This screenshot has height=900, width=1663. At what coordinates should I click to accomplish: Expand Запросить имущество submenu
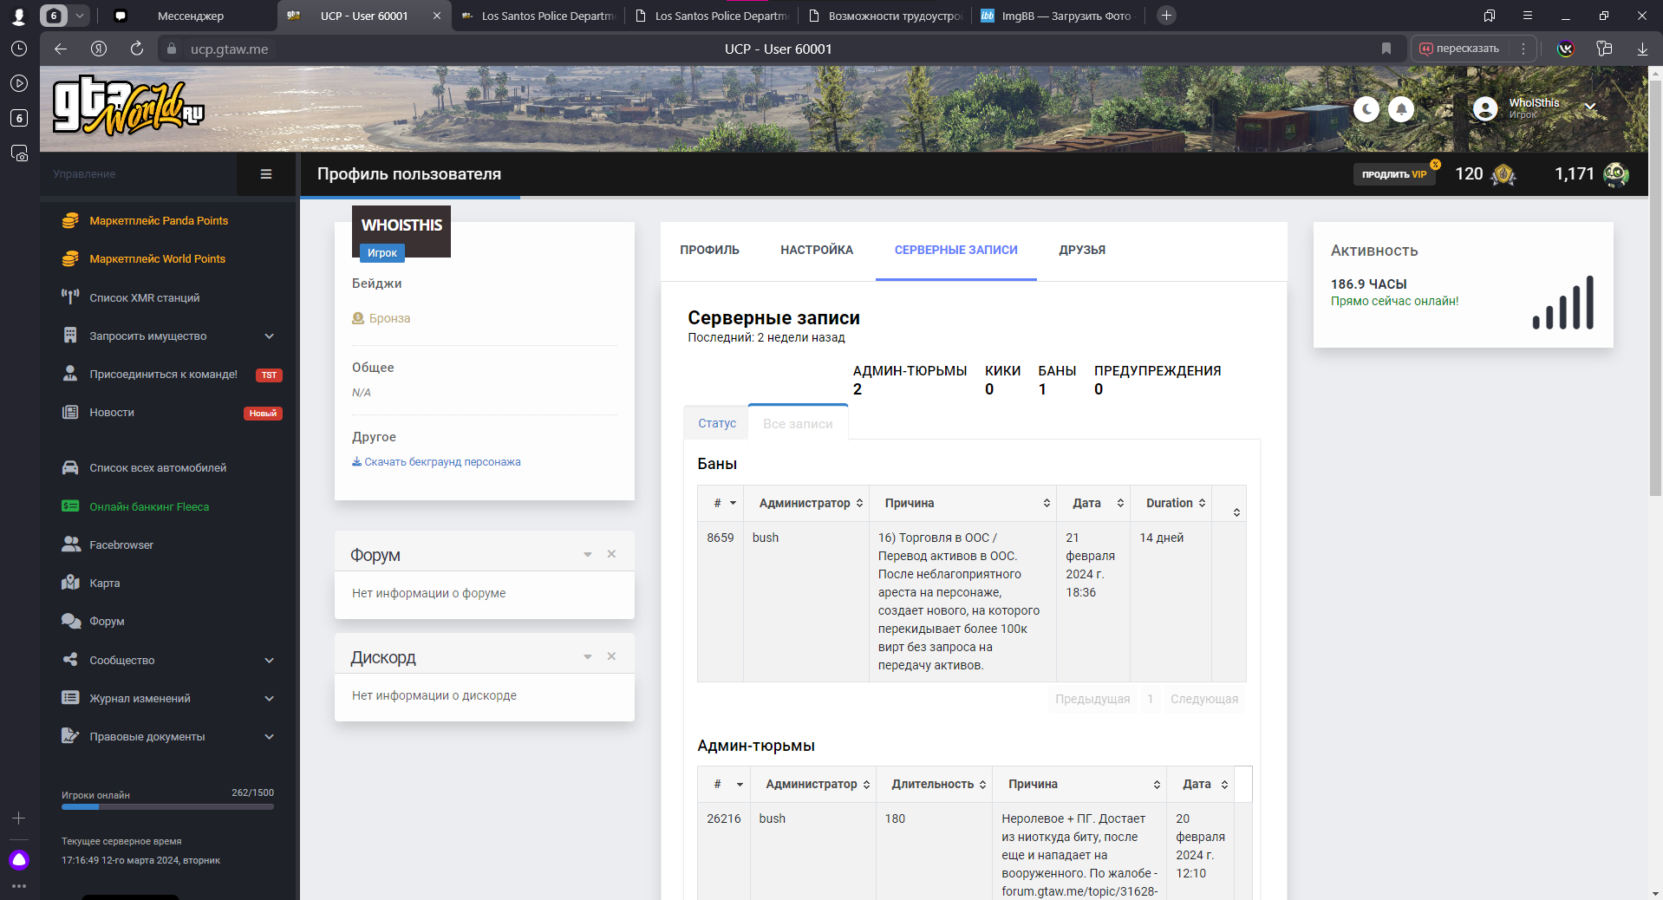click(x=168, y=336)
